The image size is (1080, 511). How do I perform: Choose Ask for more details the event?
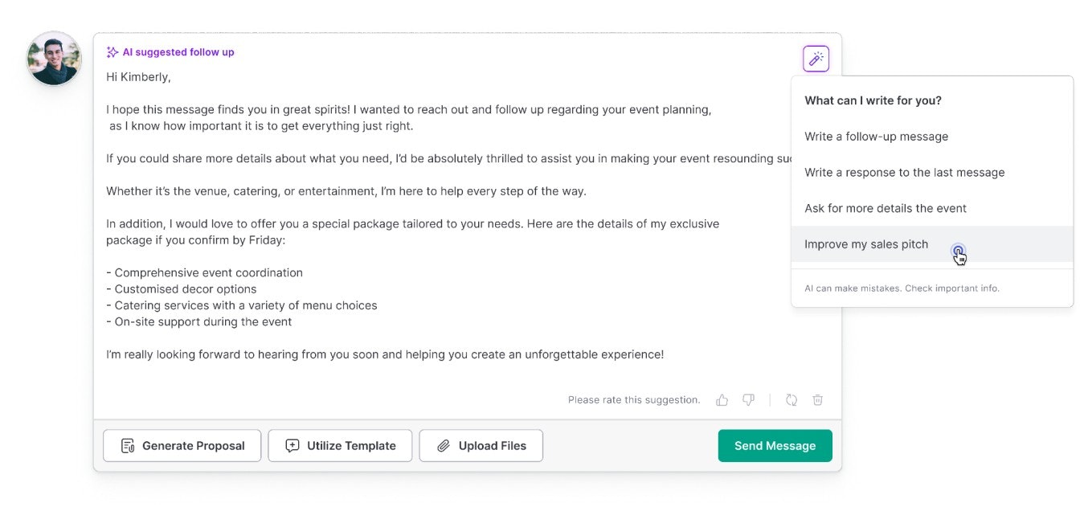click(886, 208)
